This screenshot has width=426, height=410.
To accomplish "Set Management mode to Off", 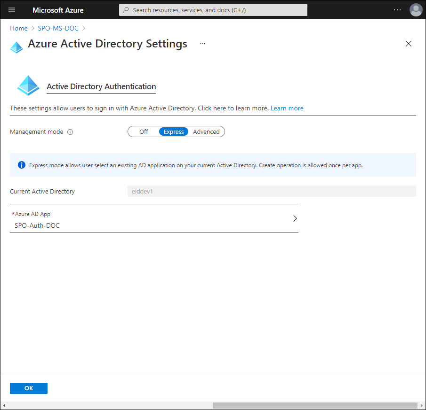I will 144,132.
